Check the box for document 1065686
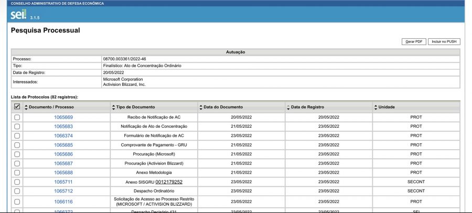Image resolution: width=472 pixels, height=213 pixels. 17,154
